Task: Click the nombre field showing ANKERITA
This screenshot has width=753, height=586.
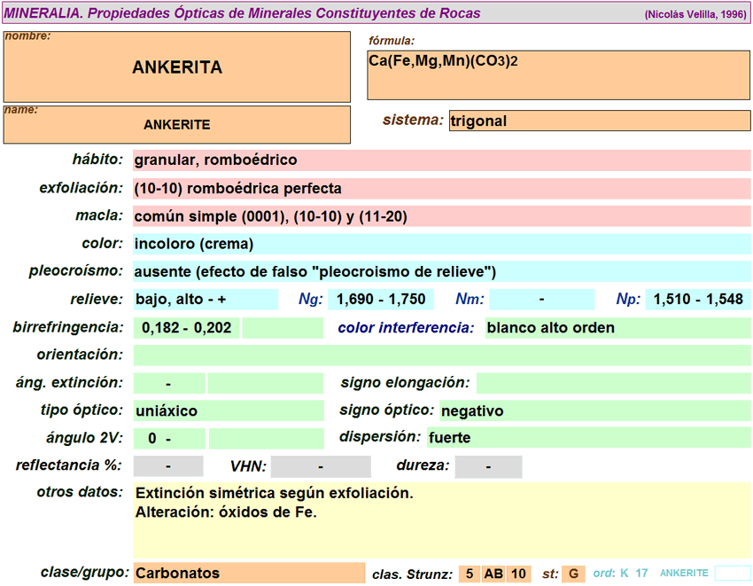Action: pyautogui.click(x=177, y=67)
